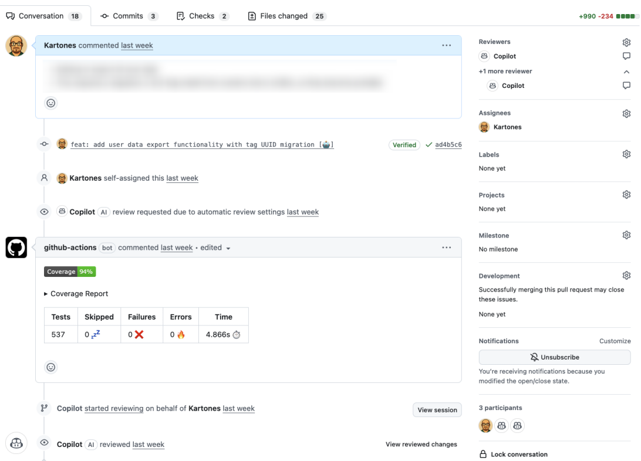Open three-dot menu on Kartones' comment
Screen dimensions: 641x461
(x=446, y=45)
